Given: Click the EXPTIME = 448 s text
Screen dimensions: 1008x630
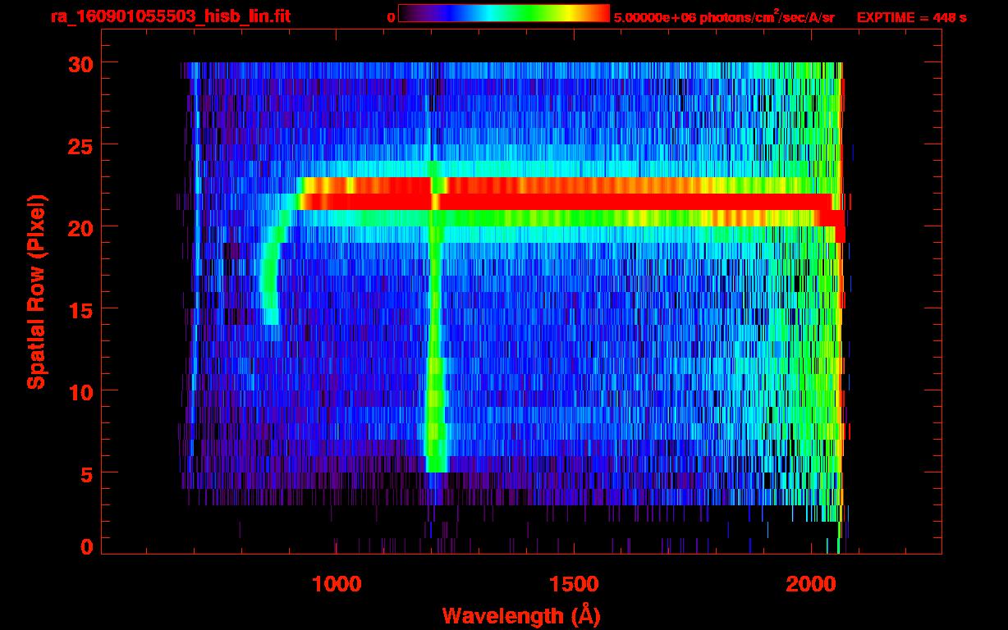Looking at the screenshot, I should pyautogui.click(x=911, y=17).
